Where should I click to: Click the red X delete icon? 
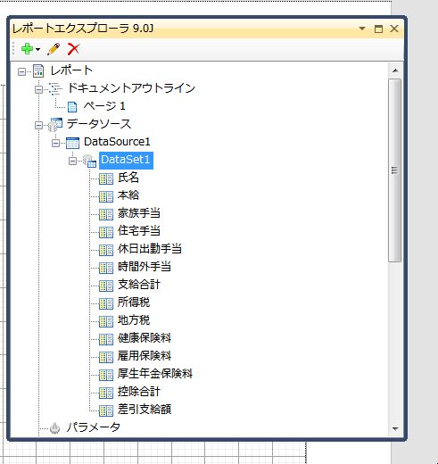[73, 49]
